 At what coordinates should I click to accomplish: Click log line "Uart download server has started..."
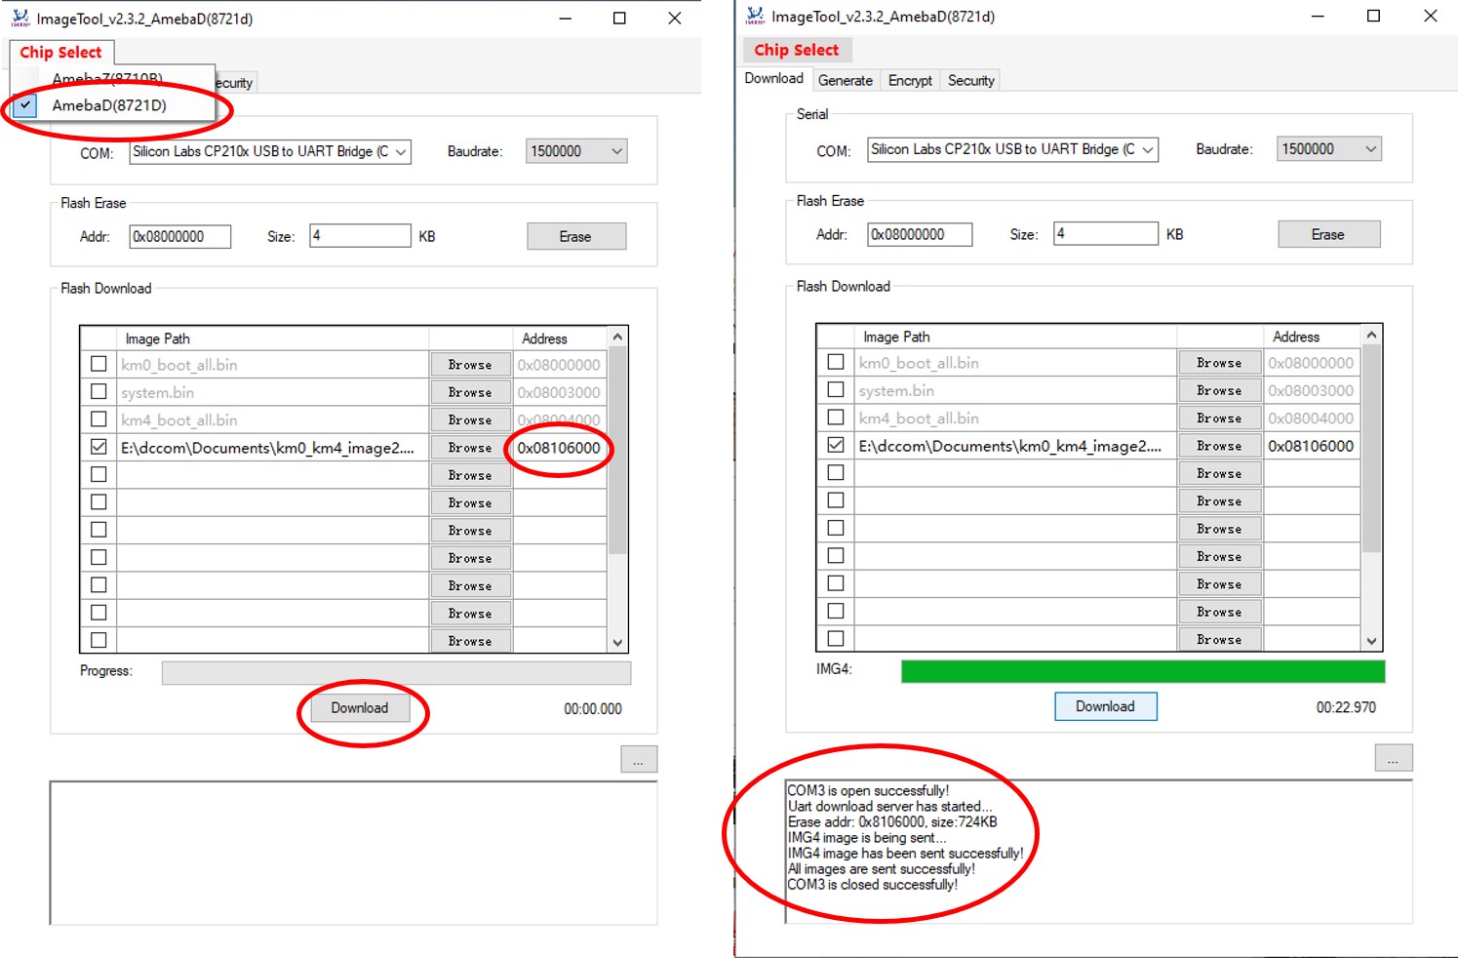(890, 807)
